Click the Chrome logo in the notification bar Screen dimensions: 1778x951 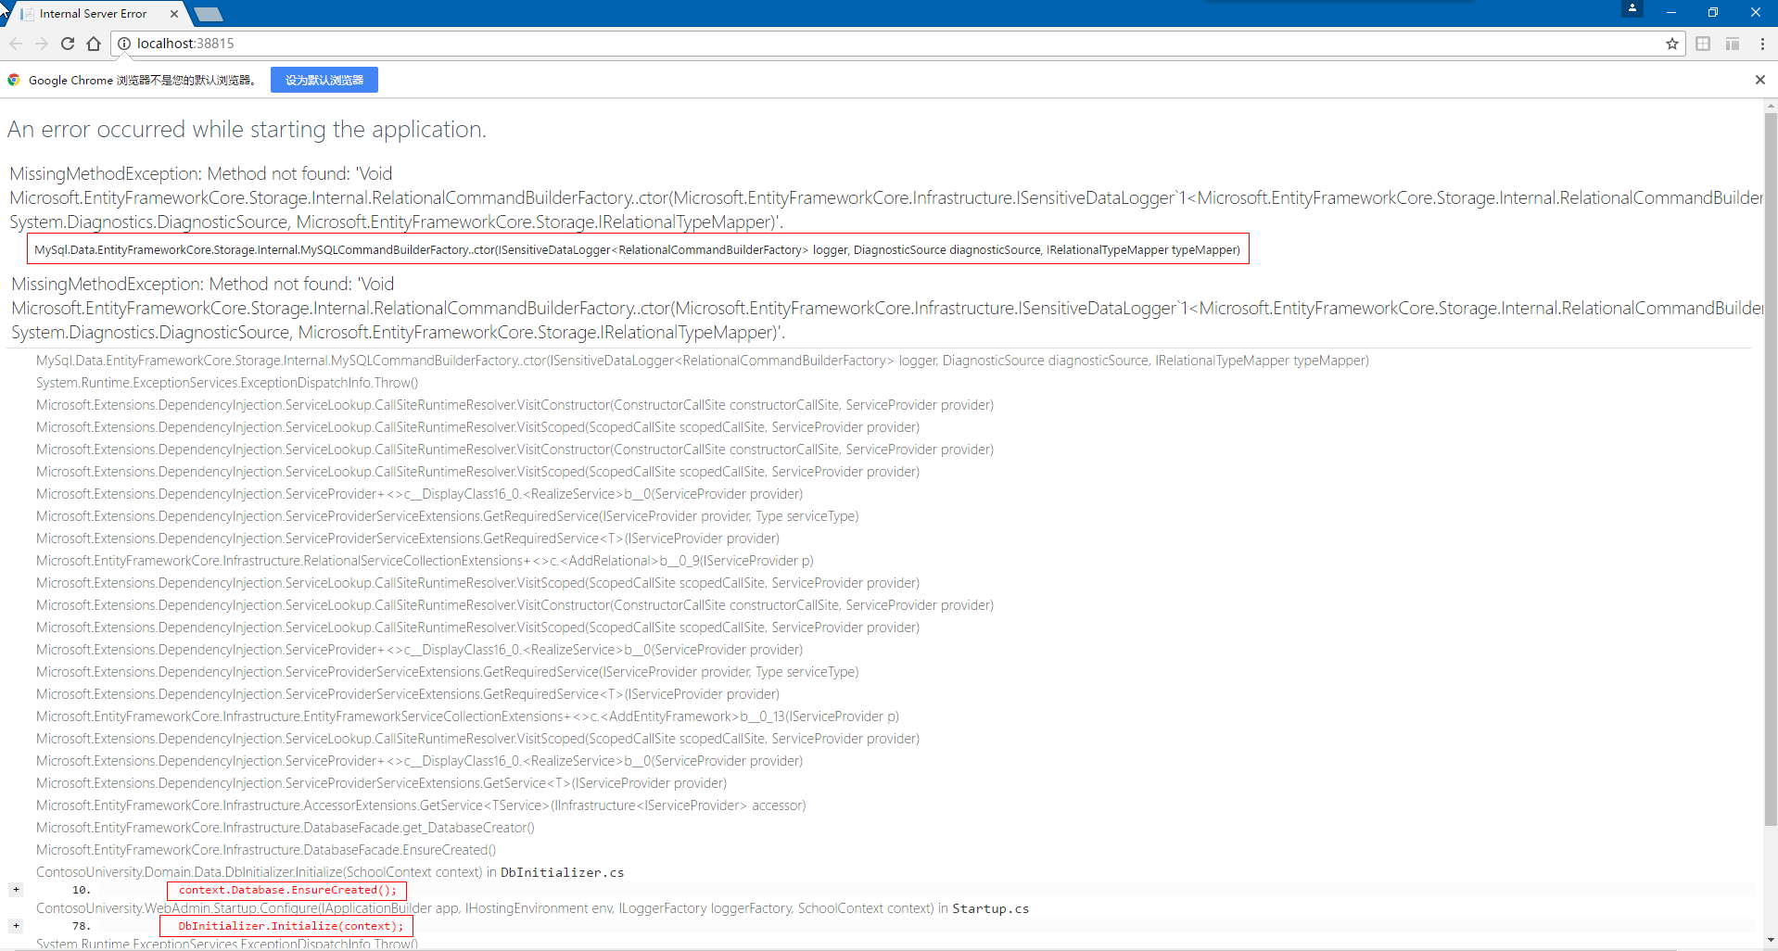(14, 80)
